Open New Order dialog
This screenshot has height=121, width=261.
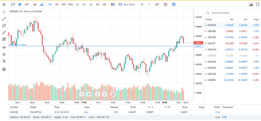tap(127, 5)
